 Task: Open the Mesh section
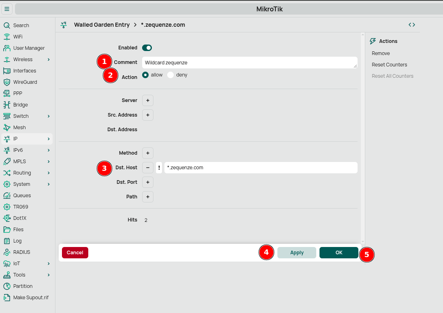point(19,127)
